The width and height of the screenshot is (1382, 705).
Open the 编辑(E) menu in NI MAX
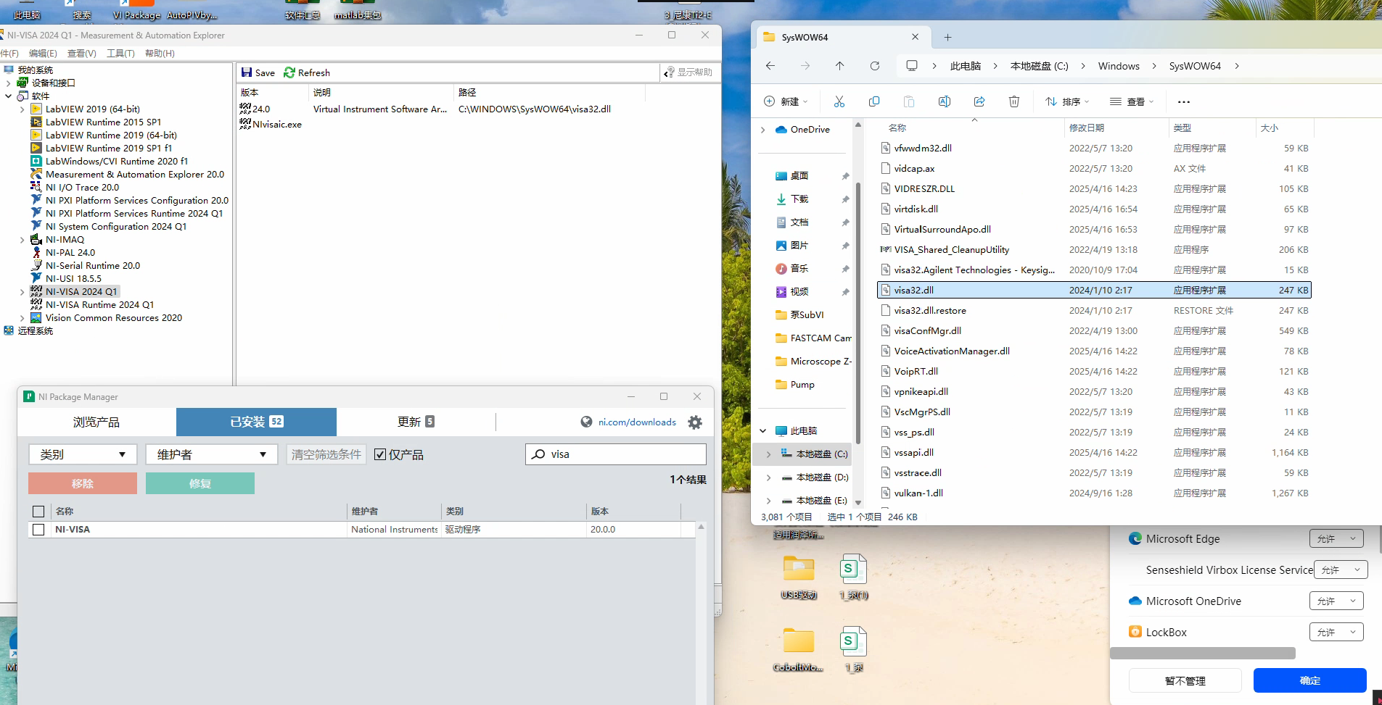[x=43, y=54]
